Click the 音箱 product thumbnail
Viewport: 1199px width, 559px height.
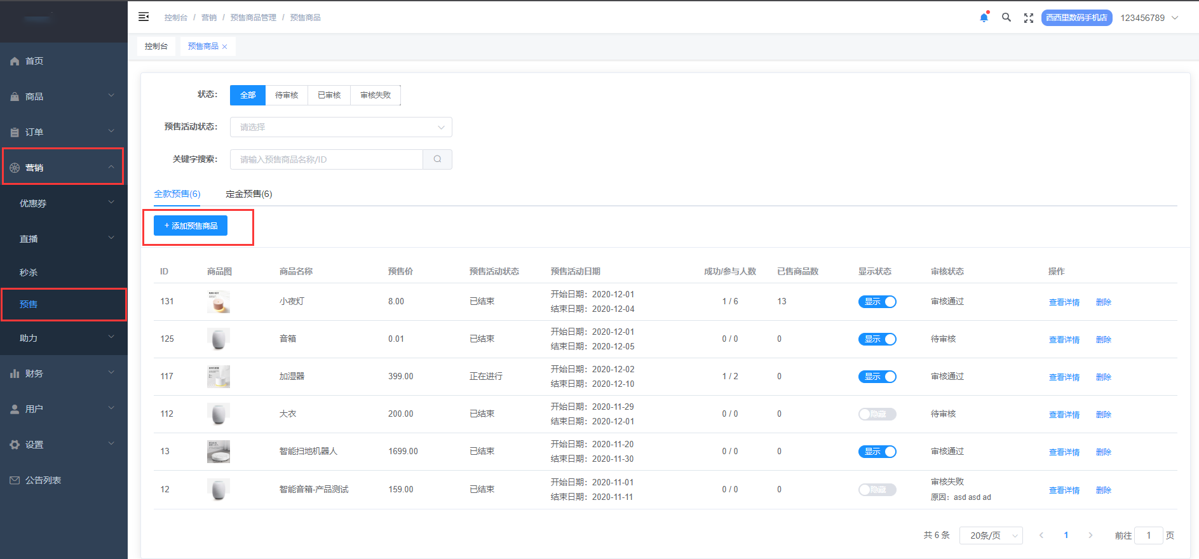219,339
